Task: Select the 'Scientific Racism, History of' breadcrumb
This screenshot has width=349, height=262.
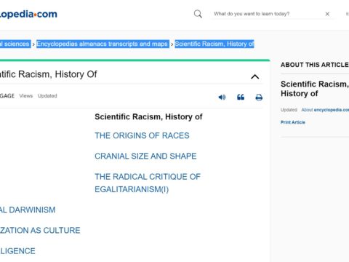Action: (214, 44)
